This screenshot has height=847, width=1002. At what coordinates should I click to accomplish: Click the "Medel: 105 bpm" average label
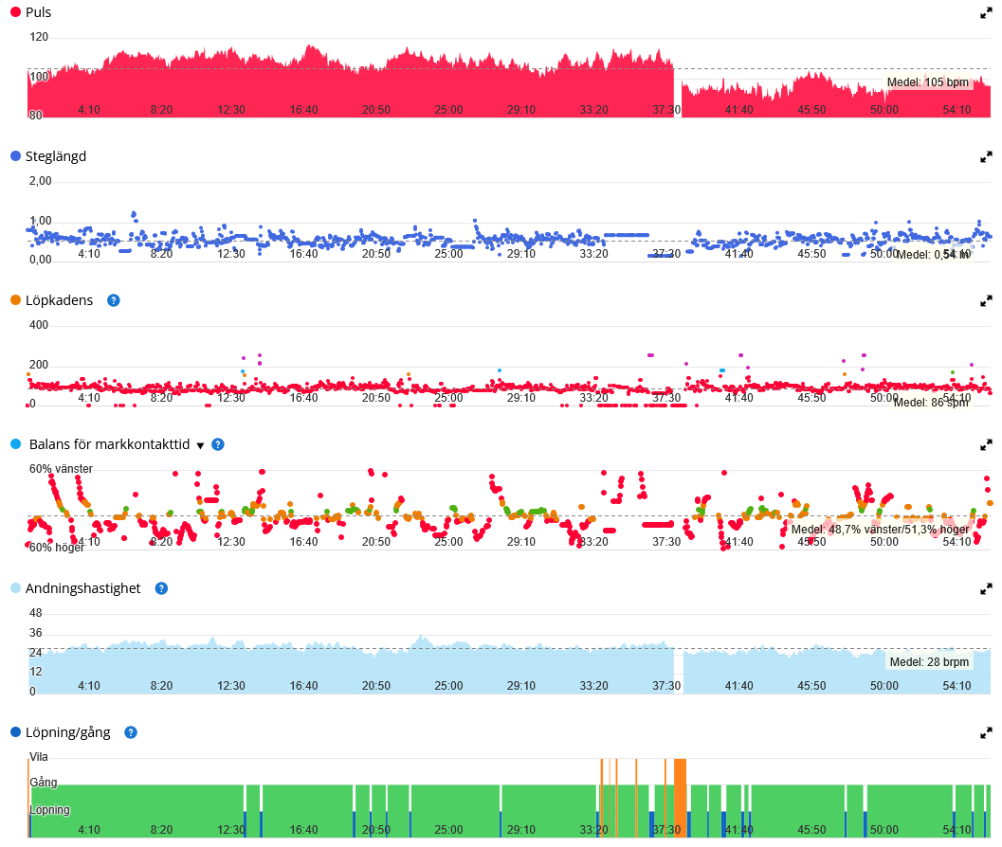point(928,82)
